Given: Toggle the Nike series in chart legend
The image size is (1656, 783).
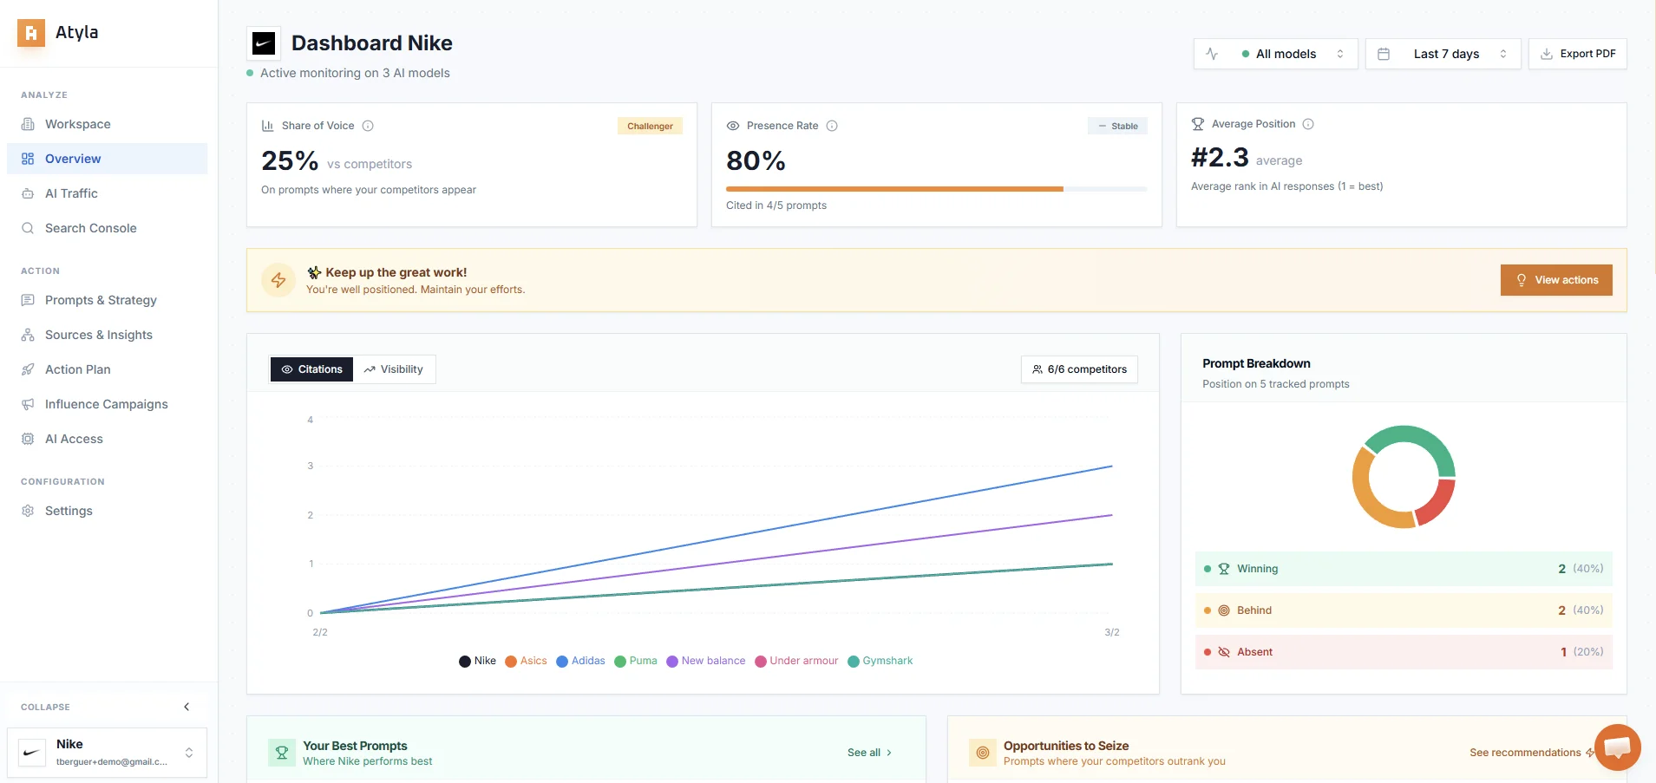Looking at the screenshot, I should click(x=477, y=661).
